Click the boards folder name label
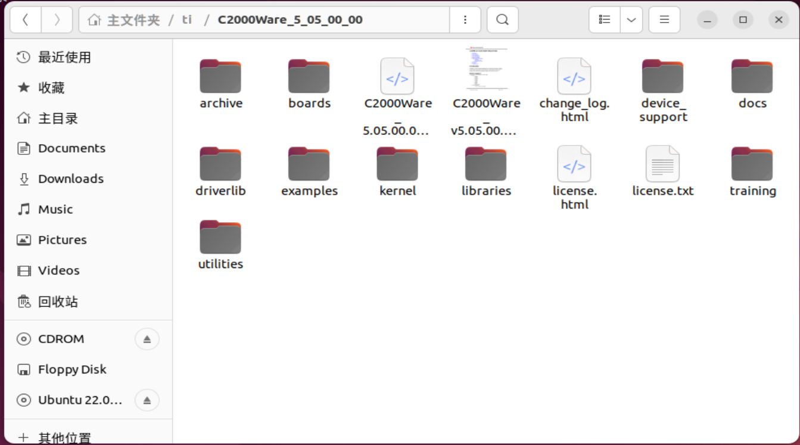The height and width of the screenshot is (445, 800). (x=310, y=103)
